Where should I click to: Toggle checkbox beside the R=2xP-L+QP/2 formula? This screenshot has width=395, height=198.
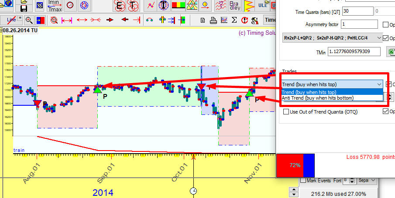385,38
